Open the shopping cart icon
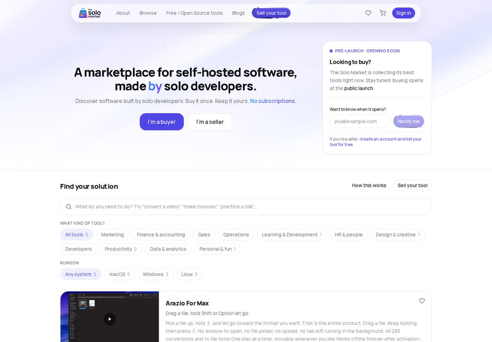This screenshot has width=492, height=342. [x=383, y=13]
